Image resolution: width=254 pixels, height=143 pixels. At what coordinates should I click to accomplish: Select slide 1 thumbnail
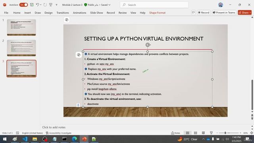click(x=21, y=27)
